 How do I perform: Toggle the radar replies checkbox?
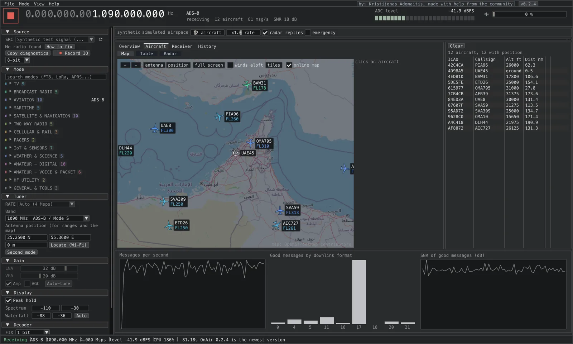tap(265, 33)
